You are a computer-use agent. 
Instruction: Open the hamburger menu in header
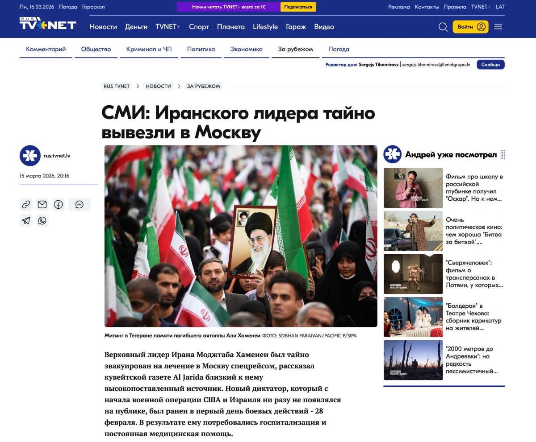tap(498, 27)
